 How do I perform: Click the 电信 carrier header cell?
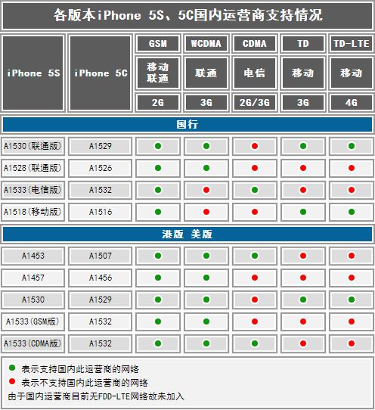[255, 73]
